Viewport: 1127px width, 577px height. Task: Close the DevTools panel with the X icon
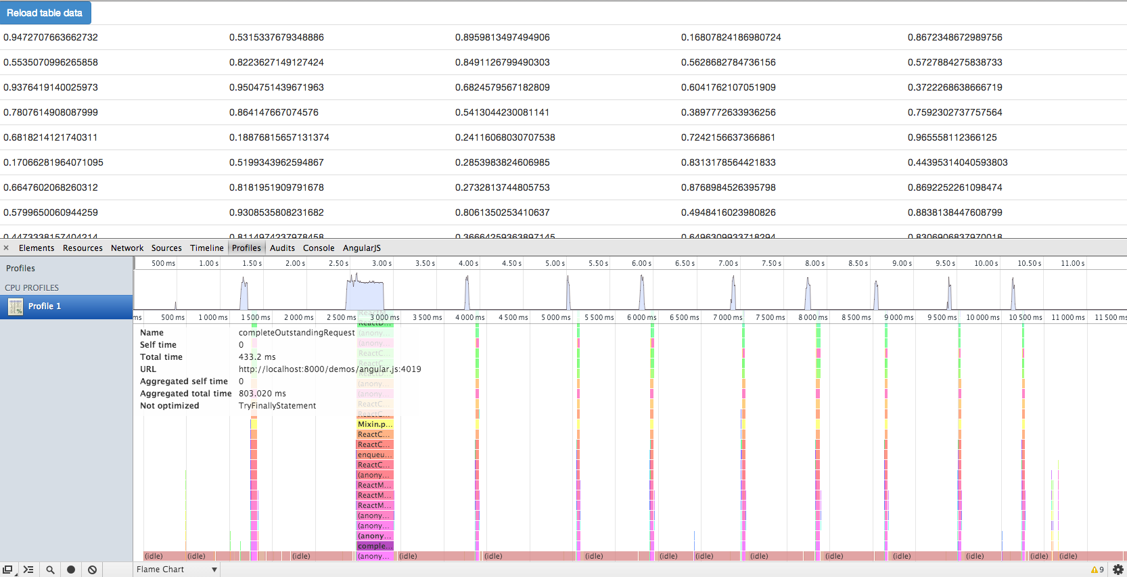[x=6, y=248]
